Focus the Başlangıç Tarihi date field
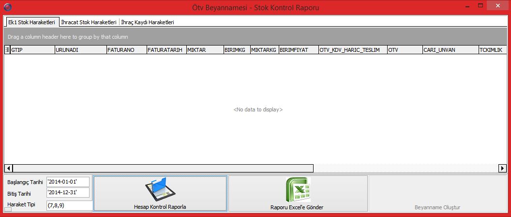Screen dimensions: 511x217 (68, 182)
